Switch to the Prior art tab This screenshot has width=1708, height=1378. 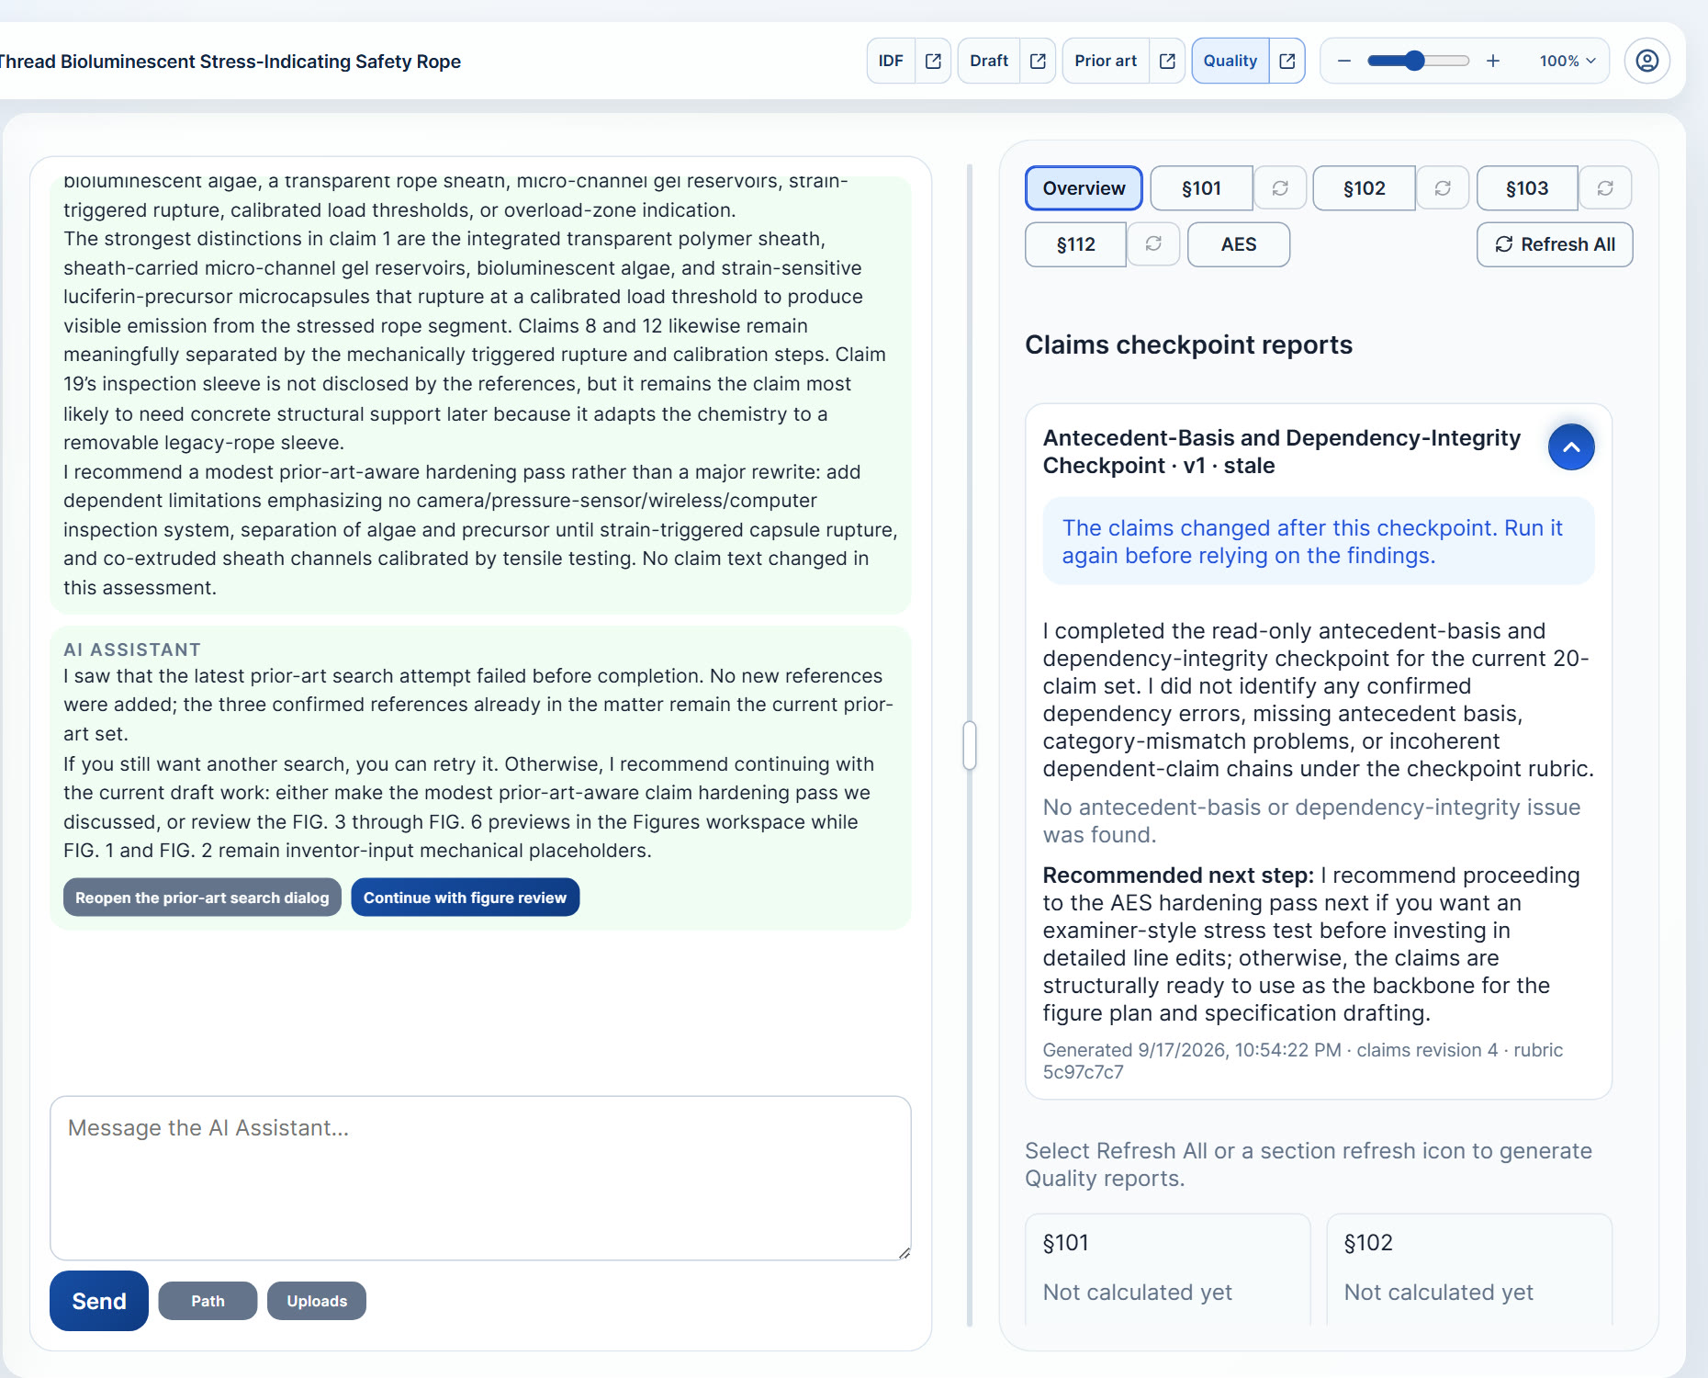pyautogui.click(x=1106, y=61)
